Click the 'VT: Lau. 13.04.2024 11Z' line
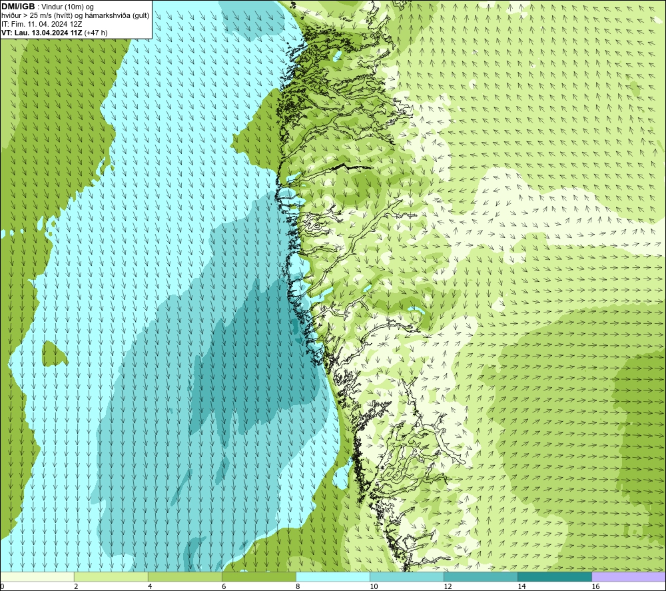 [42, 33]
